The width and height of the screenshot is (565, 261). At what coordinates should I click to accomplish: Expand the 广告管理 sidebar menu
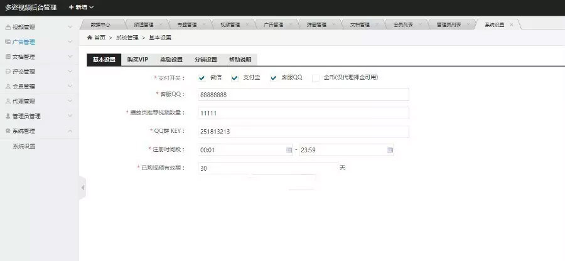(70, 42)
